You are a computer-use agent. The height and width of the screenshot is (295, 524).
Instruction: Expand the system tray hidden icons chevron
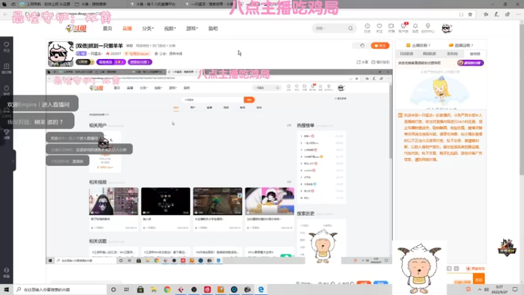point(479,289)
